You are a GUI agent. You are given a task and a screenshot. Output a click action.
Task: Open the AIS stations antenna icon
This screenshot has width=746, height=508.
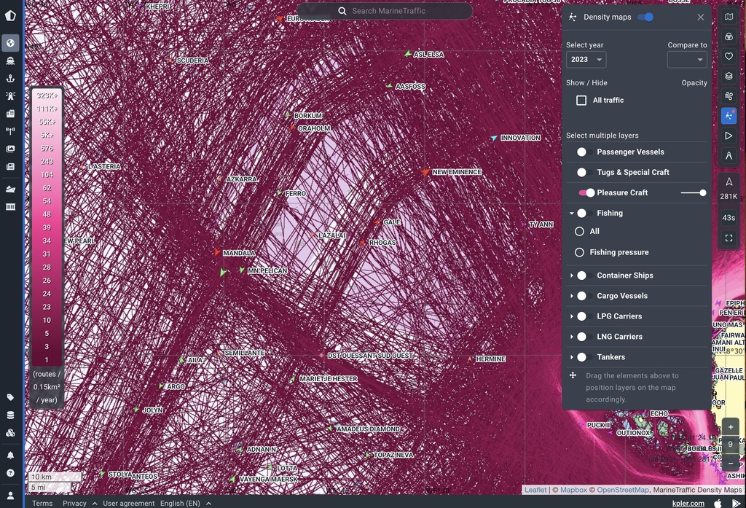coord(10,131)
